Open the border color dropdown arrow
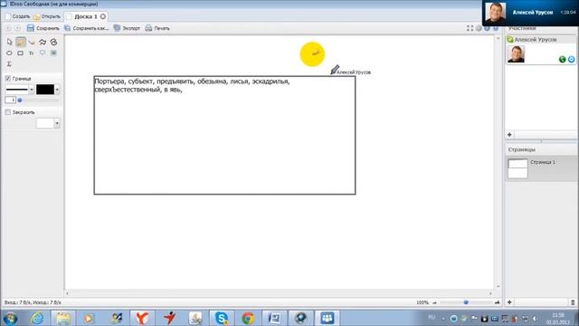The width and height of the screenshot is (579, 326). [57, 90]
